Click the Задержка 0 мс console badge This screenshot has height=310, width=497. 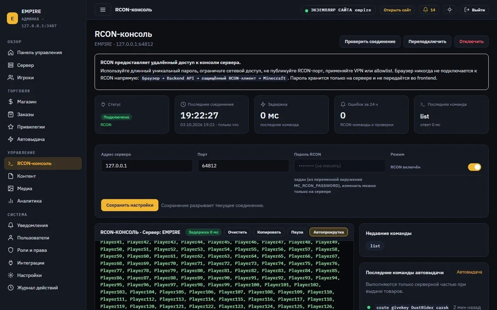tap(203, 232)
